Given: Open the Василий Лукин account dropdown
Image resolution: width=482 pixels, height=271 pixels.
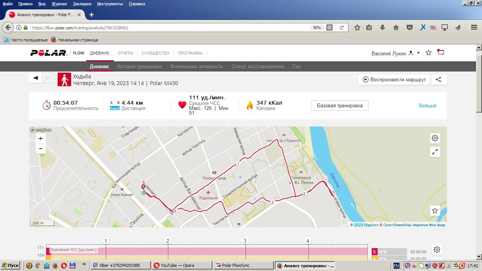Looking at the screenshot, I should point(395,53).
